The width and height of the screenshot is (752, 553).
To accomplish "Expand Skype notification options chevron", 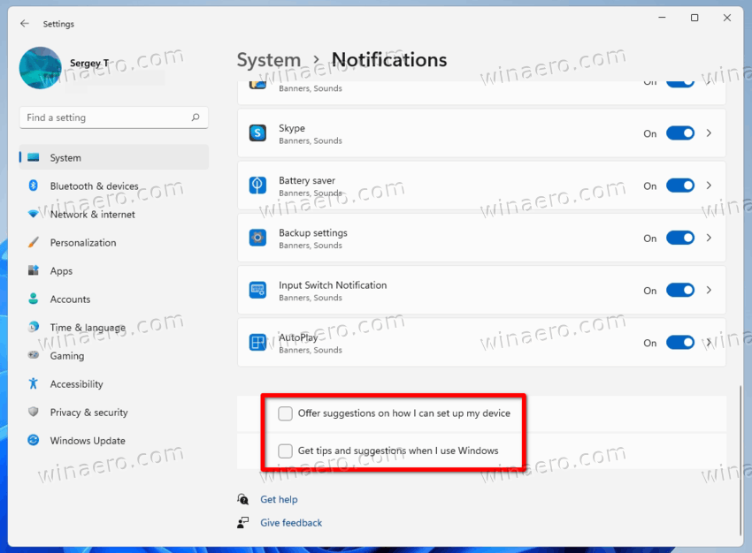I will pos(709,133).
